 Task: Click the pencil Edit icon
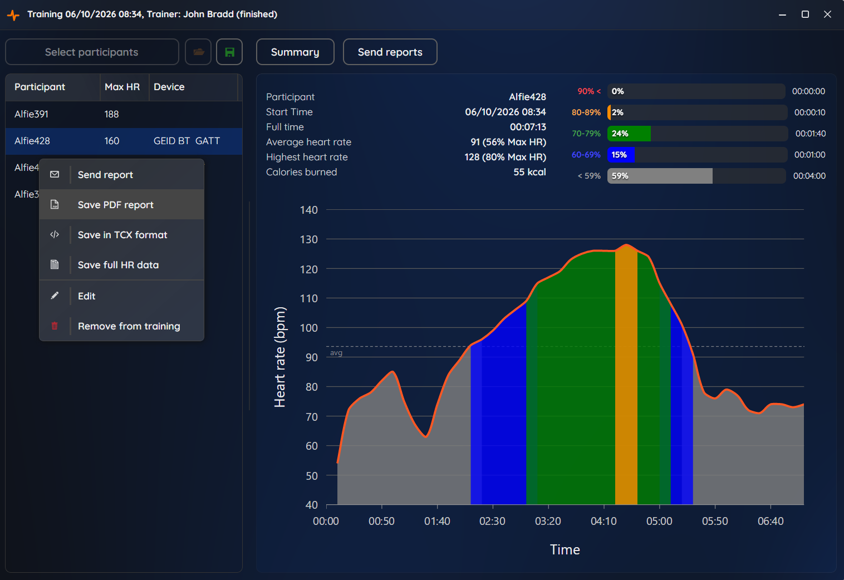(x=55, y=296)
